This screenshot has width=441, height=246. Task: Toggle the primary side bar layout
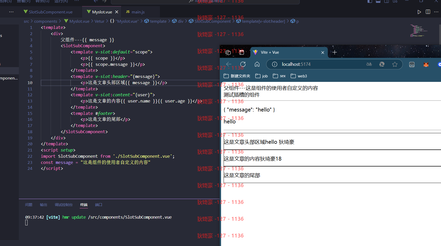[370, 1]
